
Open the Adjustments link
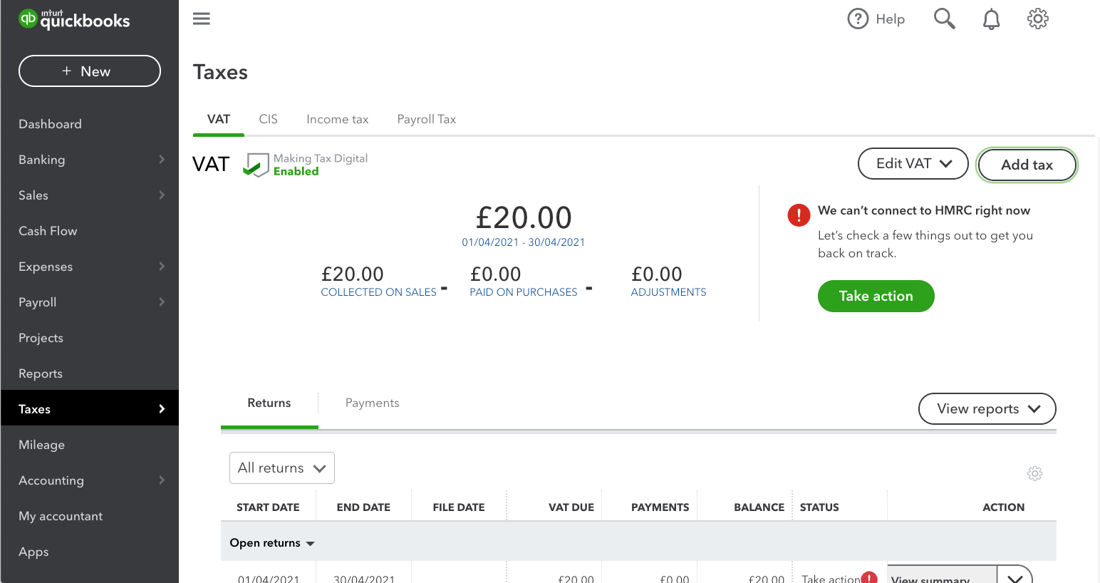point(668,292)
